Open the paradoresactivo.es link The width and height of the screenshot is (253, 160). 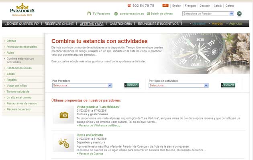(132, 14)
